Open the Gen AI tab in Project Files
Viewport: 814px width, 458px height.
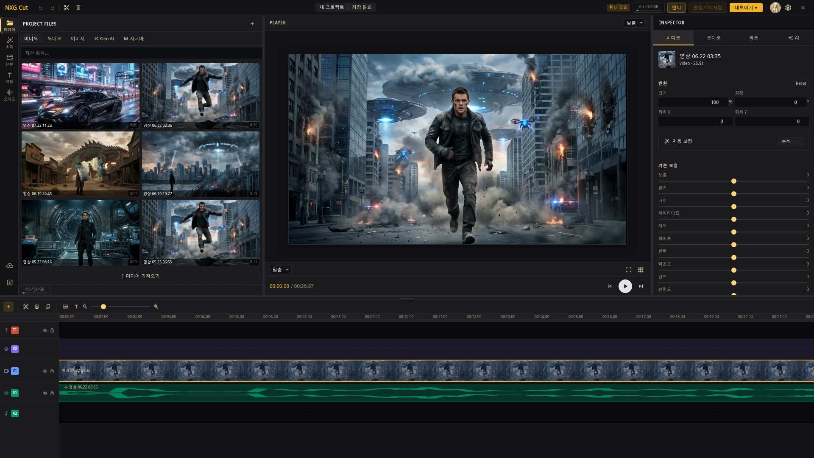click(x=104, y=39)
